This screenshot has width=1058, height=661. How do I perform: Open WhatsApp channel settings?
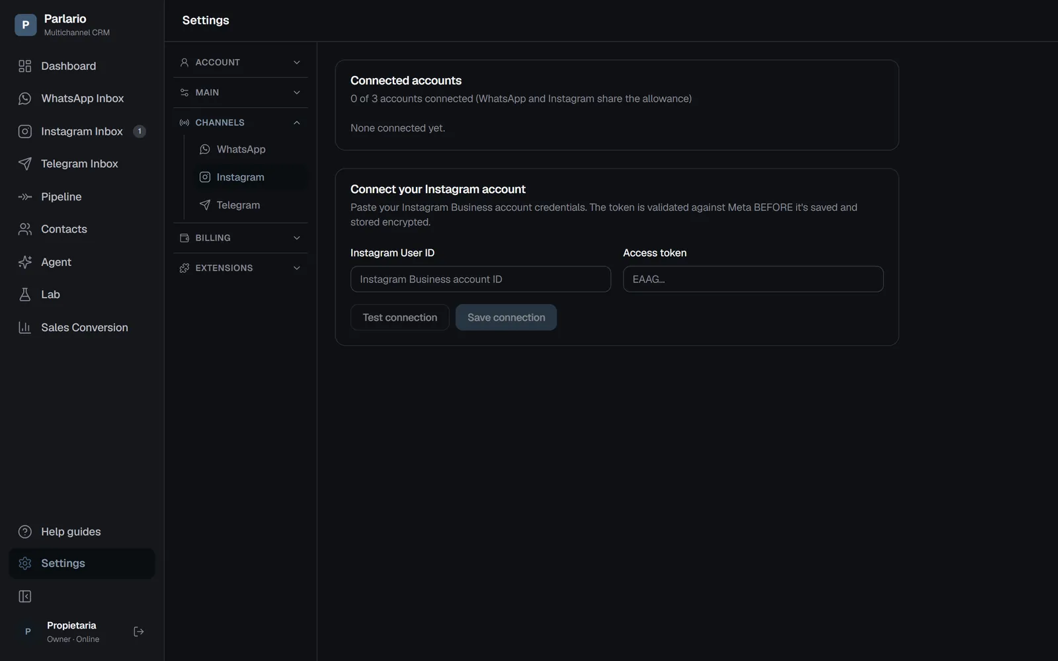pos(251,149)
